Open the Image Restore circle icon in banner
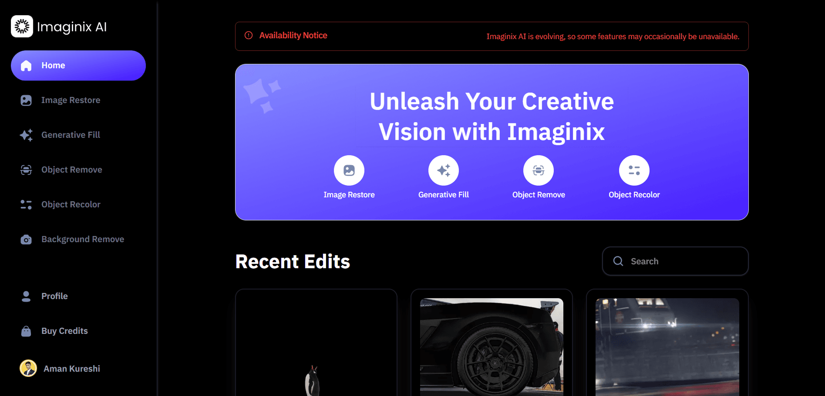Image resolution: width=825 pixels, height=396 pixels. pos(349,170)
